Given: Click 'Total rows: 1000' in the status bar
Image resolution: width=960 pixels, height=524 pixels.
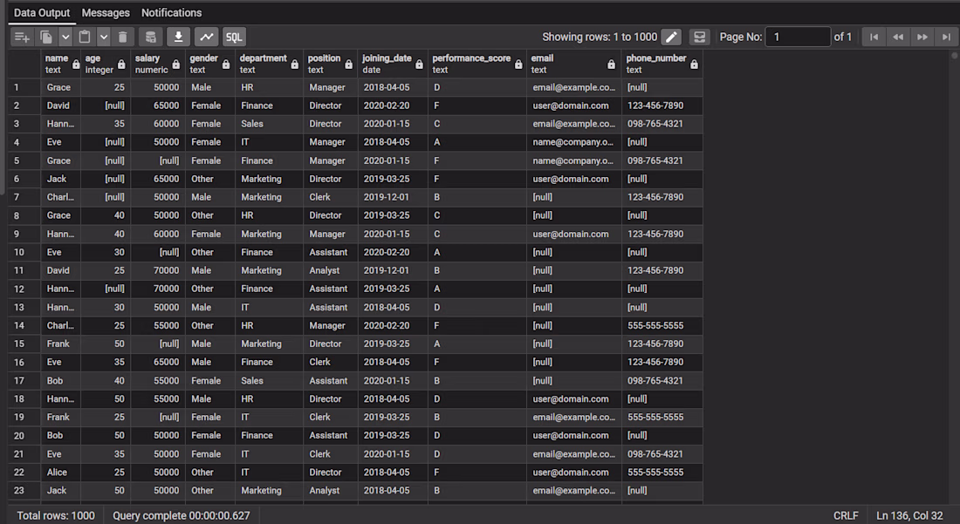Looking at the screenshot, I should pyautogui.click(x=56, y=515).
